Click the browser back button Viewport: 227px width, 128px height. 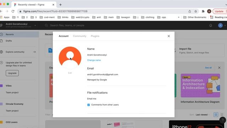(x=1, y=11)
